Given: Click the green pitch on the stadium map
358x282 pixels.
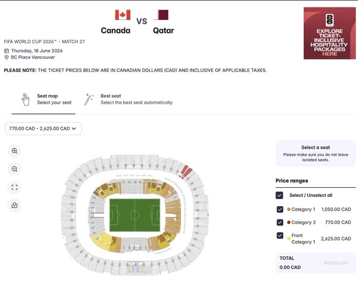Looking at the screenshot, I should (x=135, y=215).
